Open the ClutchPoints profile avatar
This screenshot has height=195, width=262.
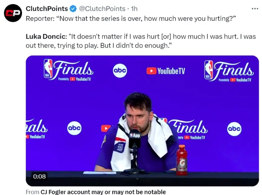click(13, 13)
